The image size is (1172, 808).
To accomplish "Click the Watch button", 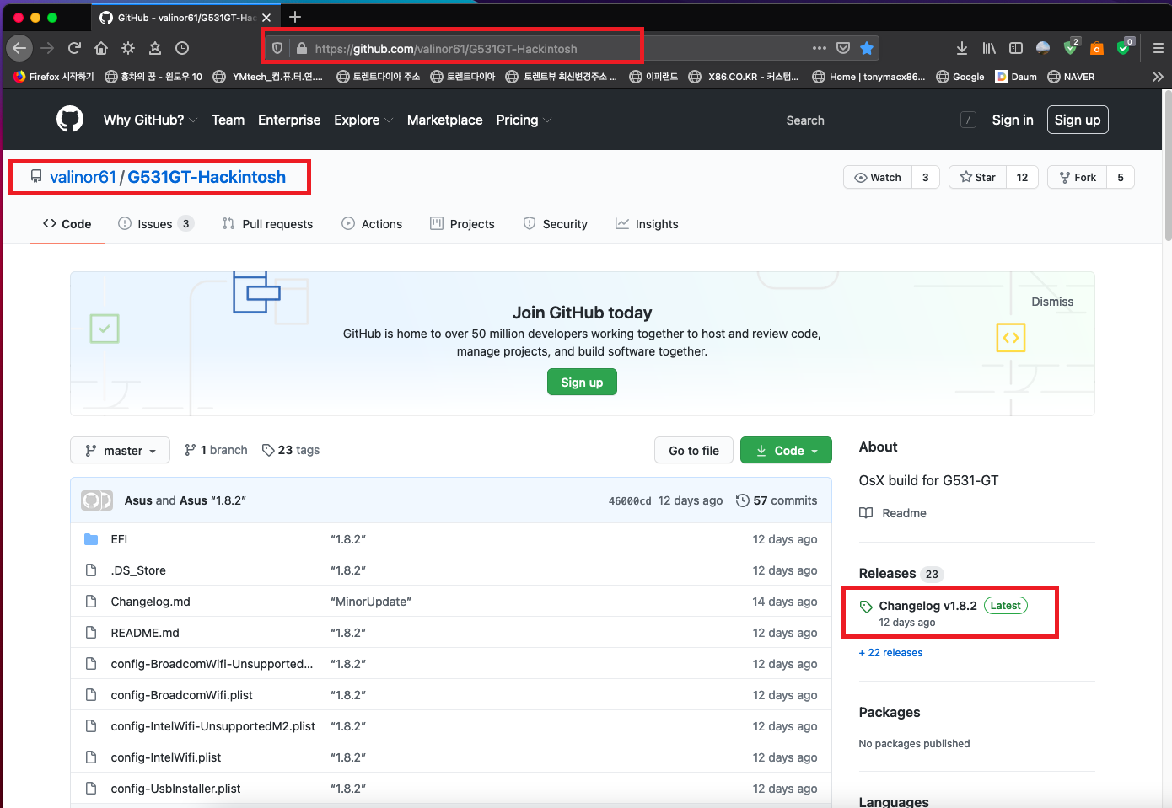I will click(878, 177).
